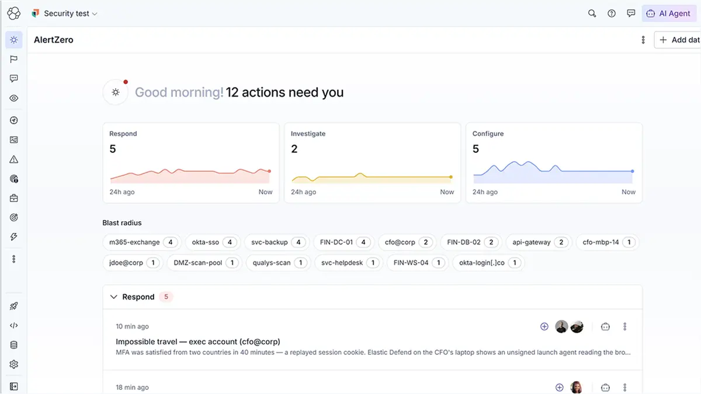Filter by api-gateway blast radius chip
Viewport: 701px width, 394px height.
(x=538, y=242)
